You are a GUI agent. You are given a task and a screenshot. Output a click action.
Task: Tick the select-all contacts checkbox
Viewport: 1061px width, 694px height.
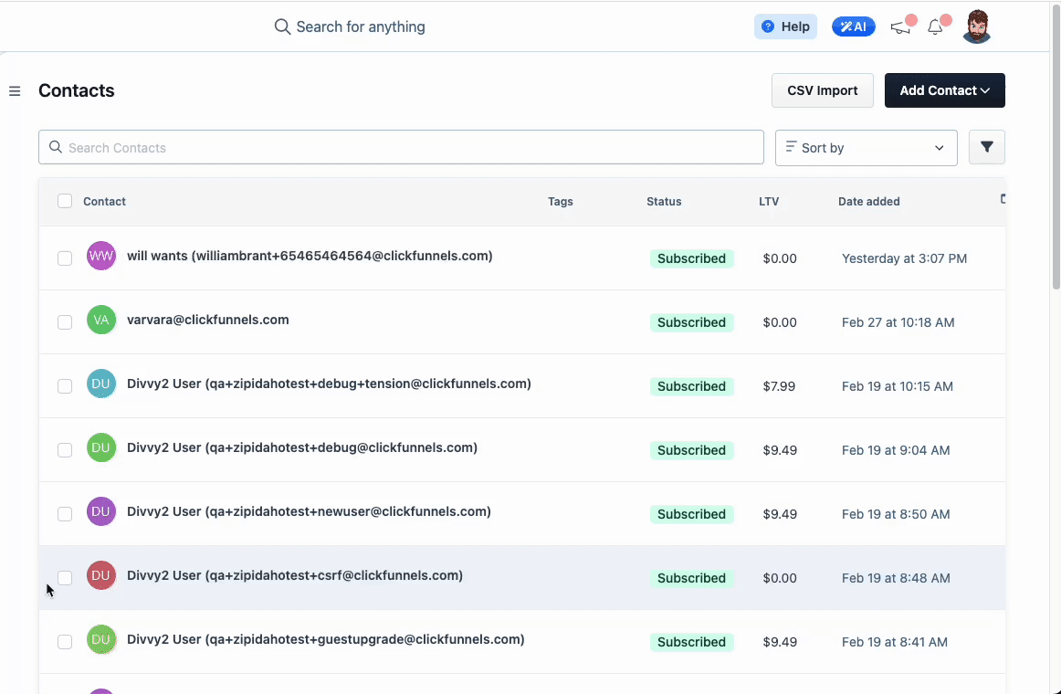[64, 201]
